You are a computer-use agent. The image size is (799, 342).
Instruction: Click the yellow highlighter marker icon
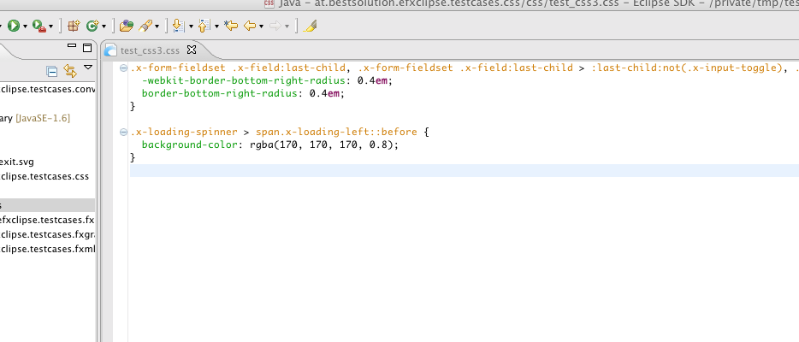(309, 26)
